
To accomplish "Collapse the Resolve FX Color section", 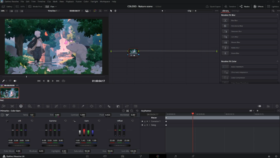I will 277,62.
